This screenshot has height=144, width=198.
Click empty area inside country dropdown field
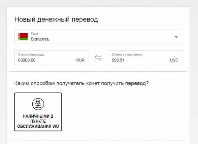115,37
